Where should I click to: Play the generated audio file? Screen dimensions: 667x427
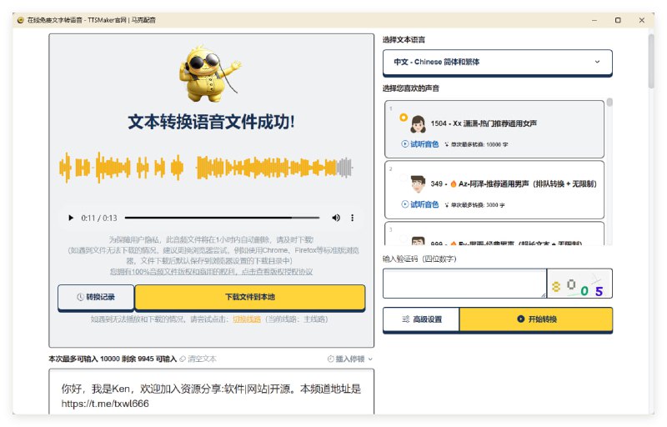point(71,218)
